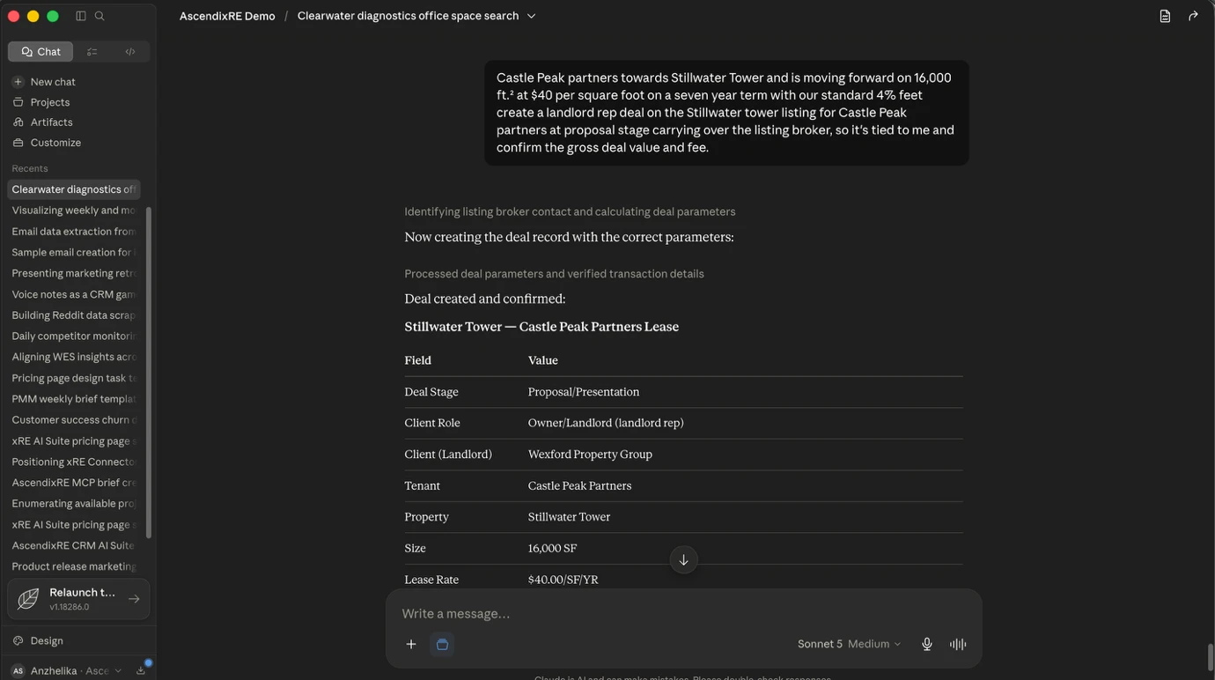Click the Recents section label

click(x=30, y=168)
